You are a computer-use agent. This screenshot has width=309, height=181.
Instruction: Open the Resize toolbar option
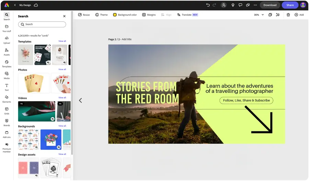coord(84,15)
